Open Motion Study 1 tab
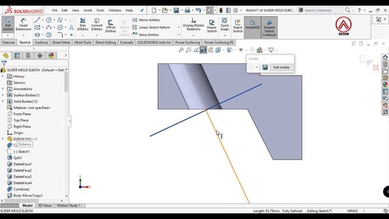 69,206
